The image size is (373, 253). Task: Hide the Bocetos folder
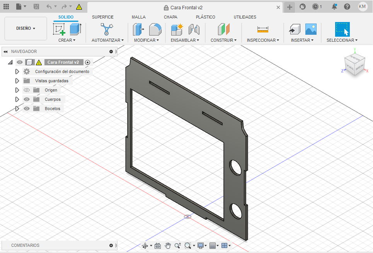[x=27, y=109]
